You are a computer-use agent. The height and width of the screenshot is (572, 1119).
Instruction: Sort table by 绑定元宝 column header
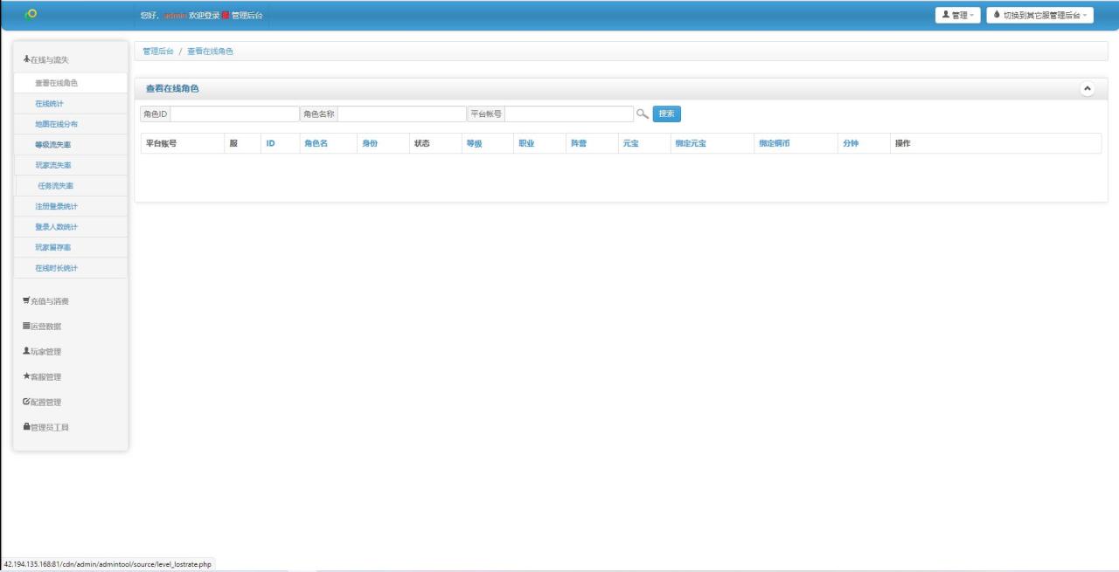[690, 143]
